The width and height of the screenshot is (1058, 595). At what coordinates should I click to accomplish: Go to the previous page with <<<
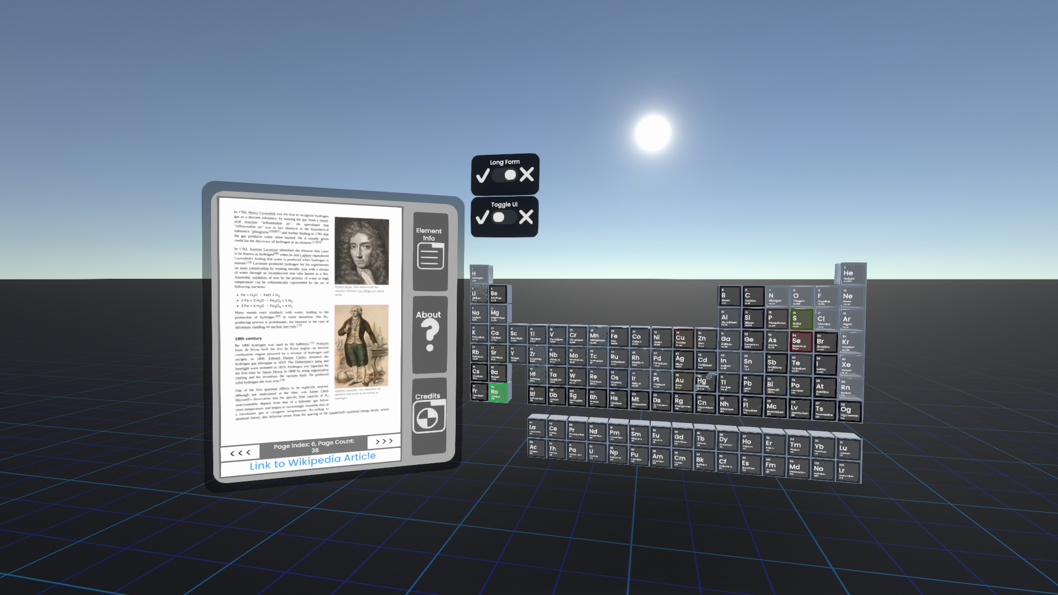pyautogui.click(x=240, y=453)
